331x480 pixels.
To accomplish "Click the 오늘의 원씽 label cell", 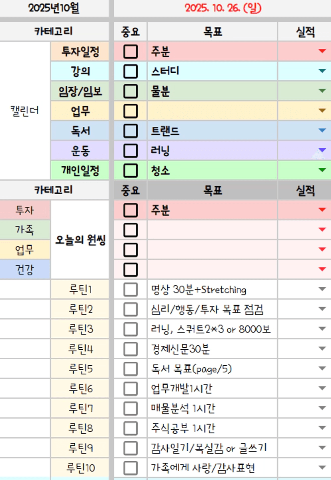I will tap(80, 240).
